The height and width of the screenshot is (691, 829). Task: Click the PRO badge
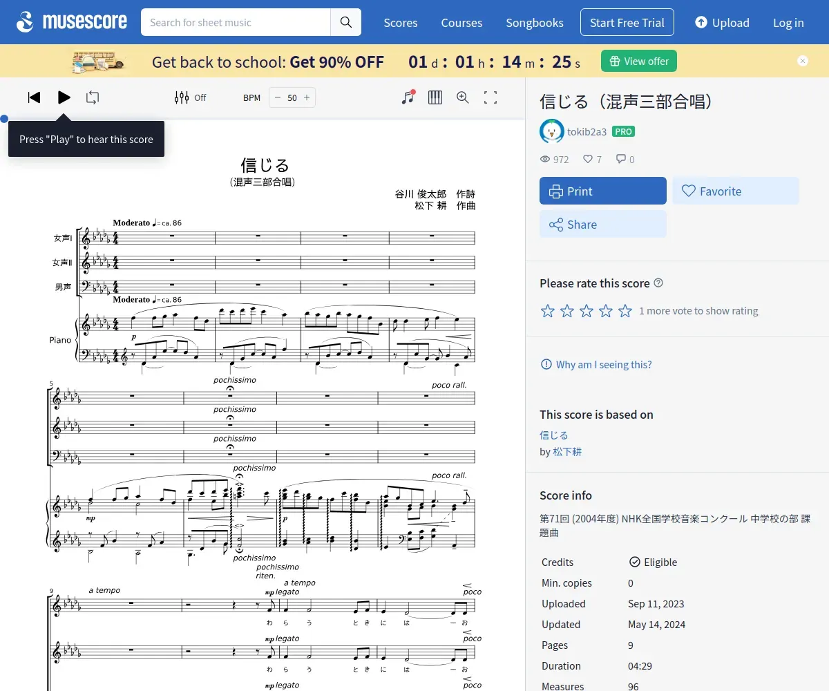[623, 131]
